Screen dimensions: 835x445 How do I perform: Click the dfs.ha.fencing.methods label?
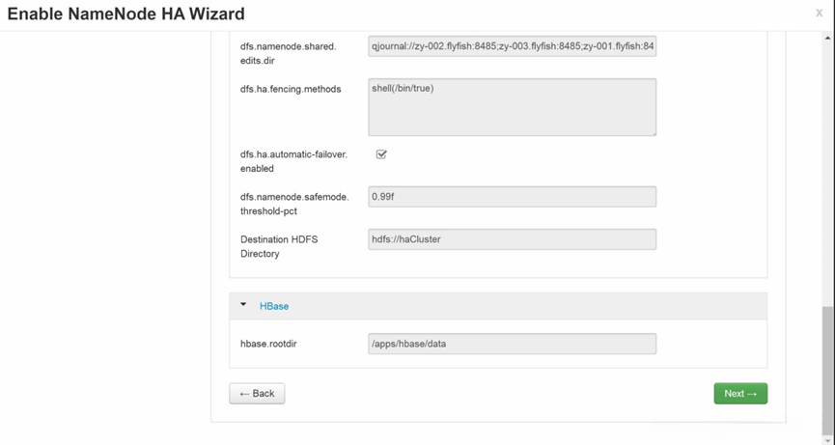point(291,89)
